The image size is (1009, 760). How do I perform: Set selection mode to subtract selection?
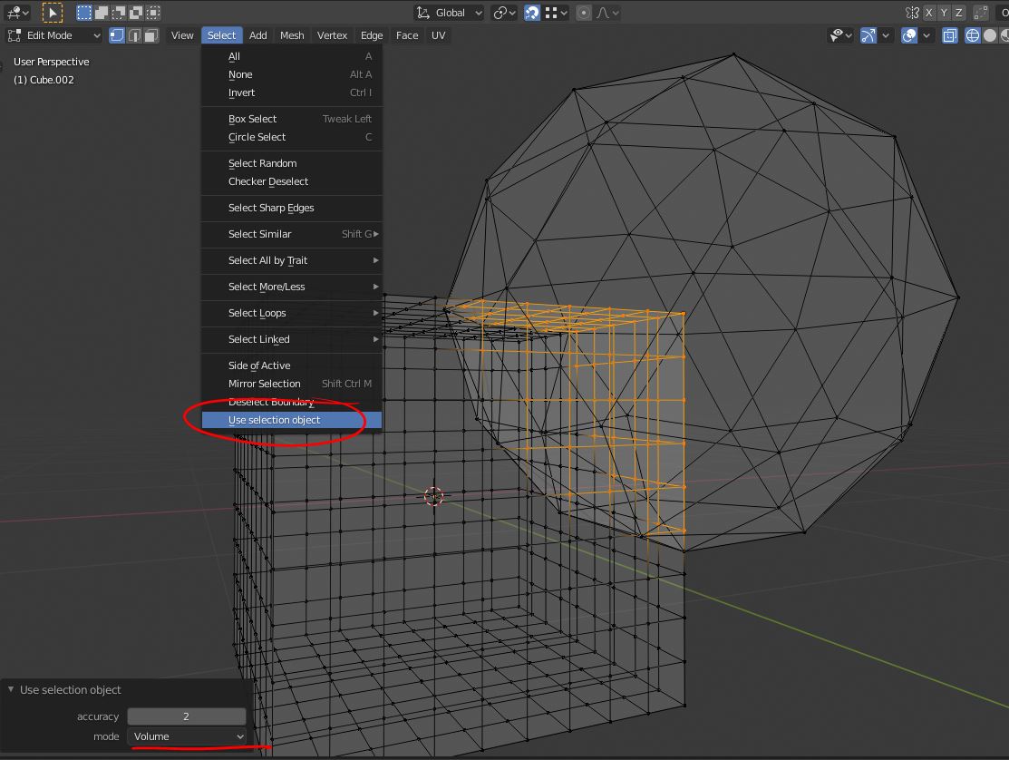click(x=119, y=12)
